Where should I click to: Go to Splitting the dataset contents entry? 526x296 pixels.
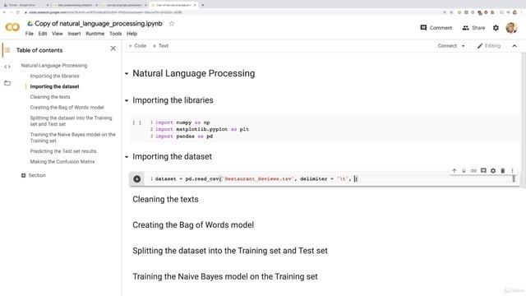(71, 121)
